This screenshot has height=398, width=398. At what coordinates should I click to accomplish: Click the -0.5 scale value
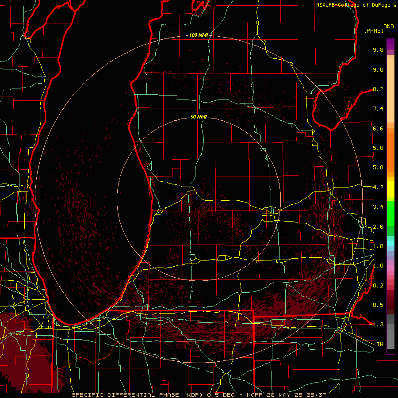[376, 305]
